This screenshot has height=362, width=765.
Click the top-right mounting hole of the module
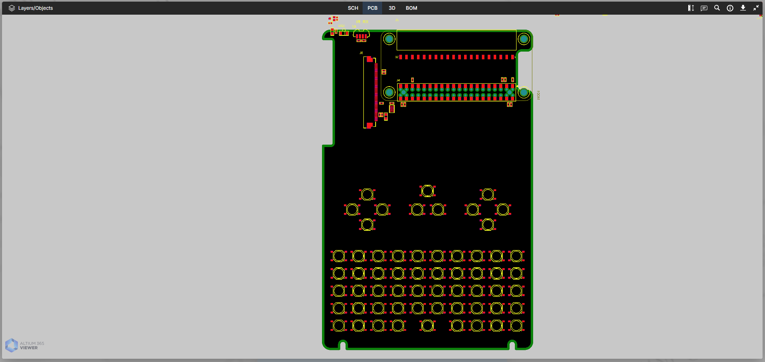[x=524, y=39]
